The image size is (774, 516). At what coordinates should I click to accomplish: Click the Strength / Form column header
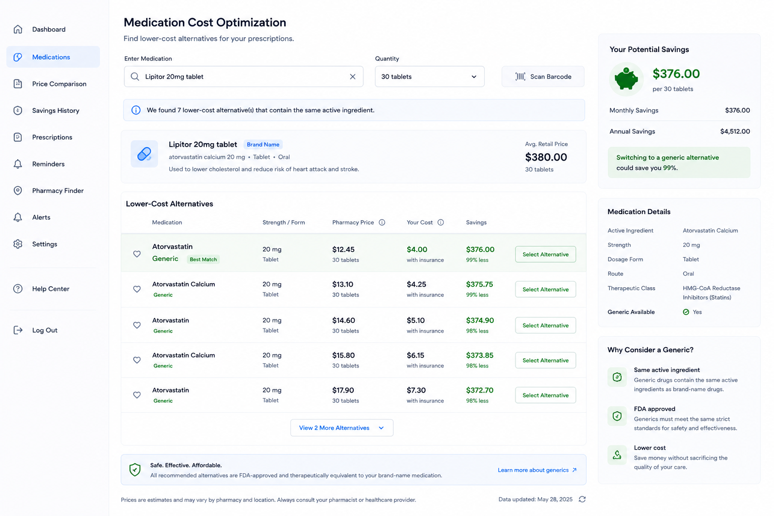click(284, 222)
